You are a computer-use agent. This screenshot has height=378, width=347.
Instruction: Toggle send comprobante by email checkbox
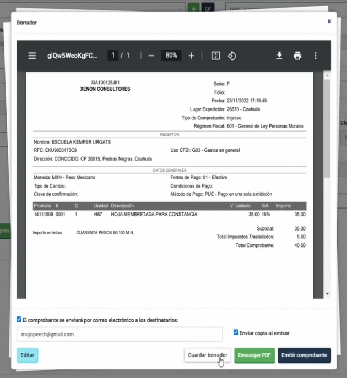tap(19, 319)
